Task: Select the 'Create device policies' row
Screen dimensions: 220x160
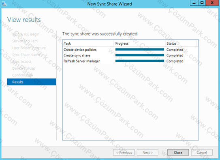Action: (130, 50)
